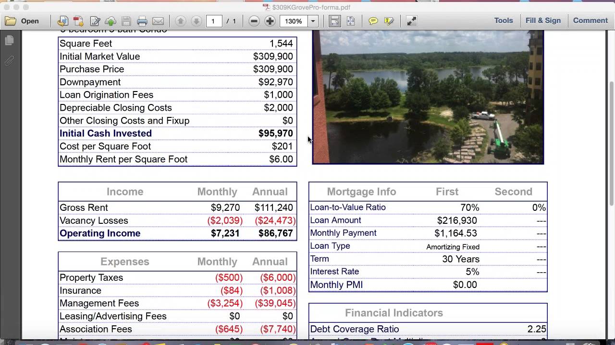This screenshot has width=615, height=345.
Task: Click the Vacancy Losses row label
Action: (94, 220)
